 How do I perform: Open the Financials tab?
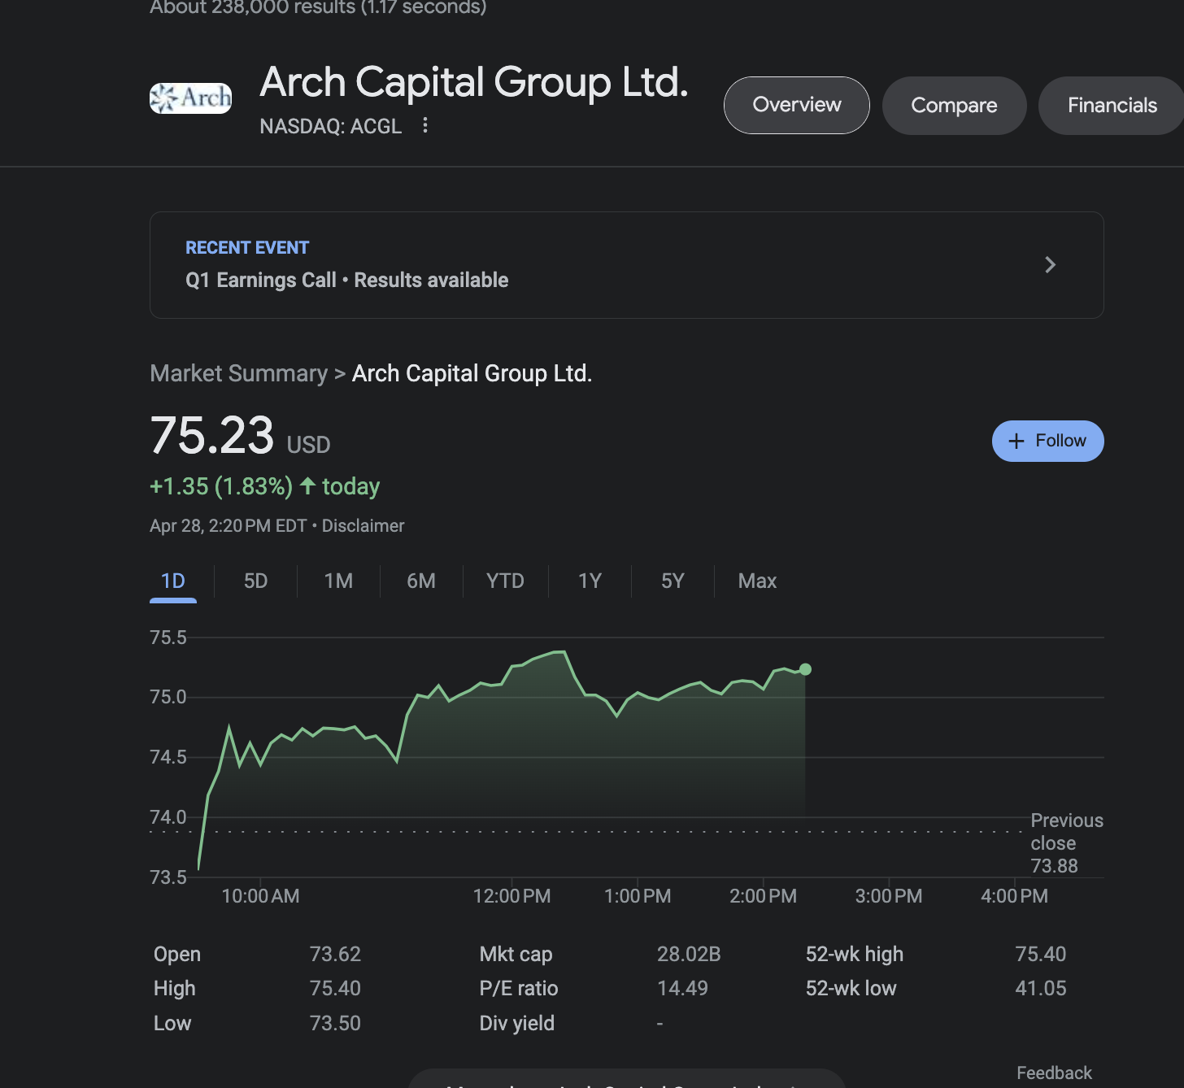tap(1111, 106)
